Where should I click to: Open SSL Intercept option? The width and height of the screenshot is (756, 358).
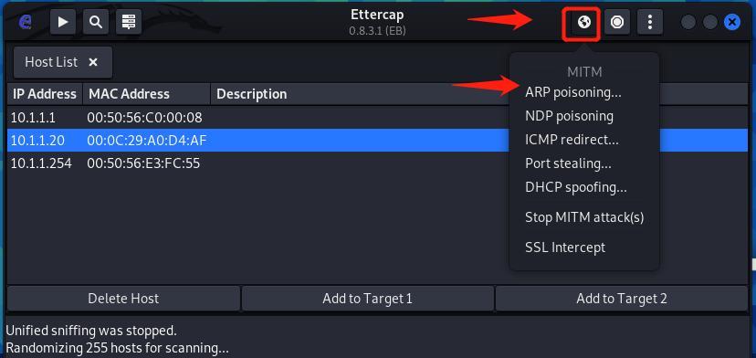565,247
